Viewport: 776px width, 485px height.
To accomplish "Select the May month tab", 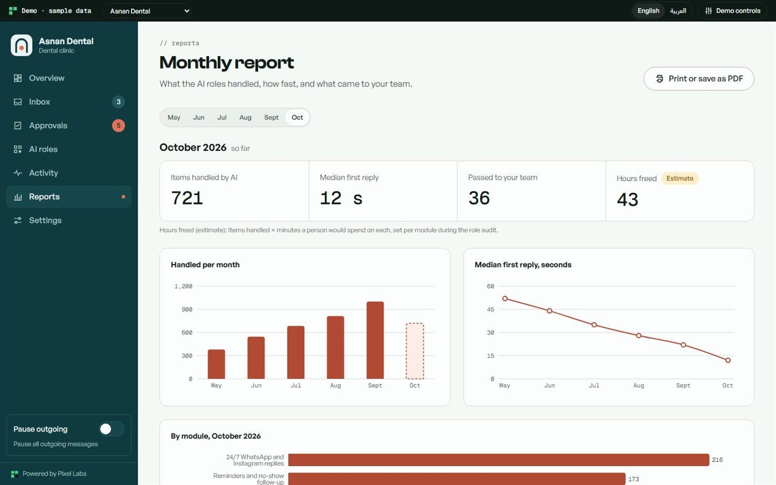I will tap(174, 118).
